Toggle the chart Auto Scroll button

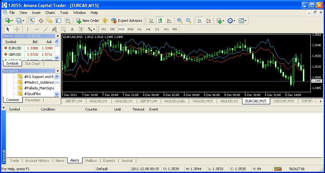[199, 21]
